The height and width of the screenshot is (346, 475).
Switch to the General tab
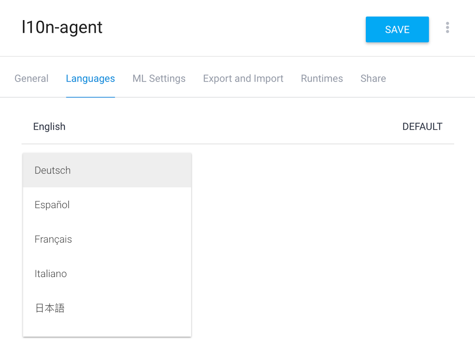coord(31,79)
